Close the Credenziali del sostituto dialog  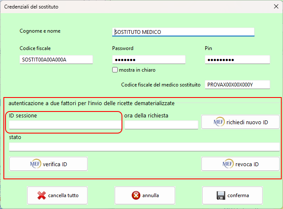274,7
